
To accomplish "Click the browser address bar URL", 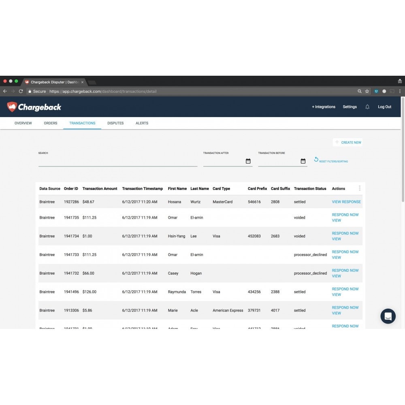I will point(103,91).
